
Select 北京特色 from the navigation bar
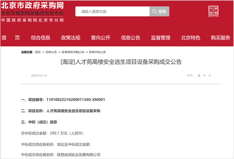click(x=191, y=37)
